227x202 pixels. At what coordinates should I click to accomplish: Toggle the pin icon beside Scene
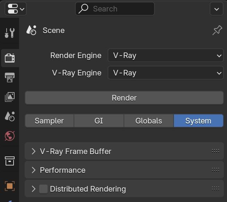(217, 30)
